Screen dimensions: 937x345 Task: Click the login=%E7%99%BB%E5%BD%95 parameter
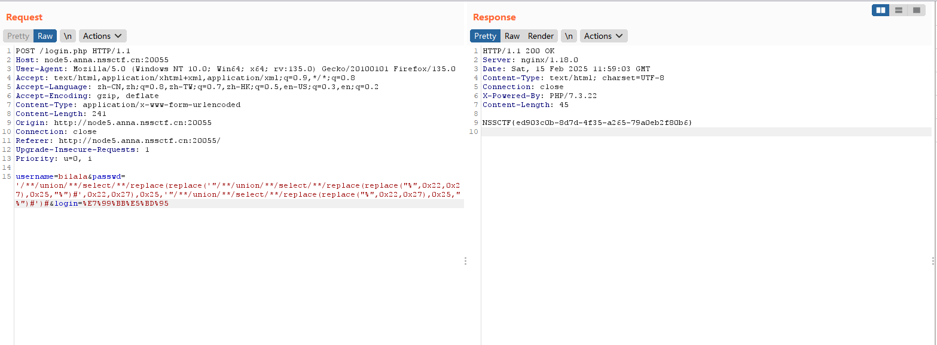pyautogui.click(x=111, y=203)
